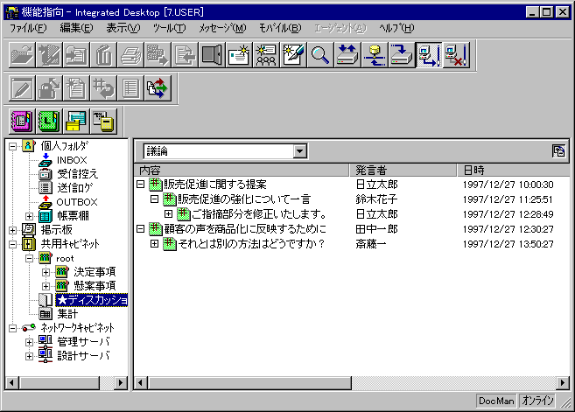The height and width of the screenshot is (412, 575).
Task: Click the pink address book icon
Action: tap(22, 121)
